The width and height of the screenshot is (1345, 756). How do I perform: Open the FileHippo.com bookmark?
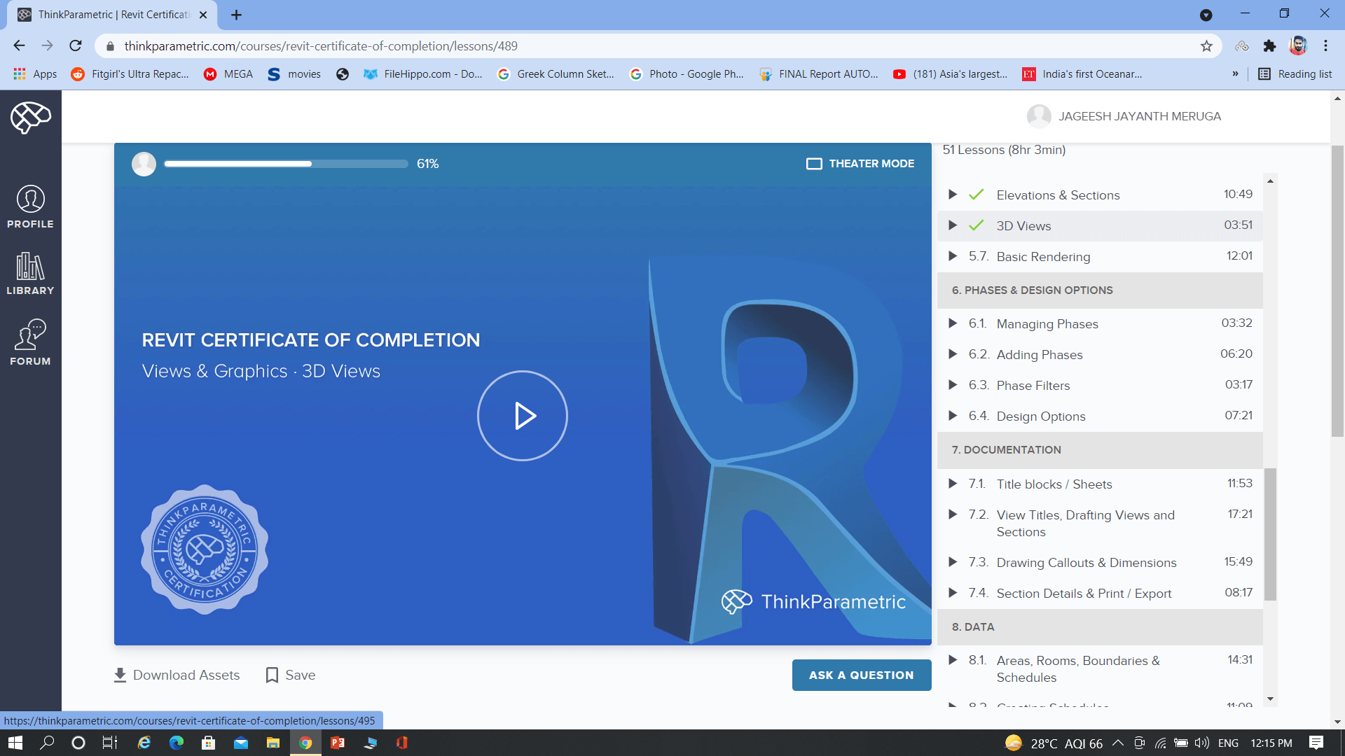click(x=423, y=74)
